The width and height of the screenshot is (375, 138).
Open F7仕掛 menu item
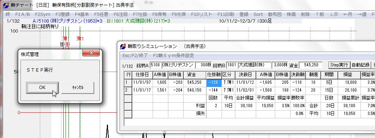coord(140,14)
